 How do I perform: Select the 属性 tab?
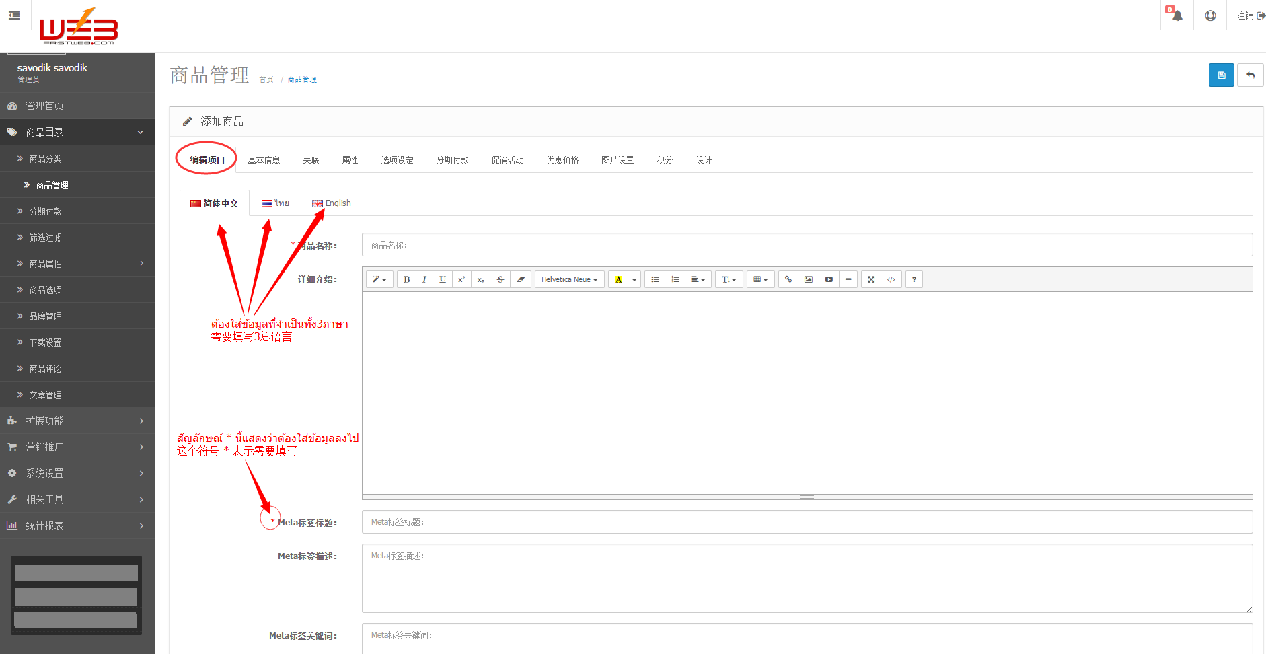(x=350, y=160)
